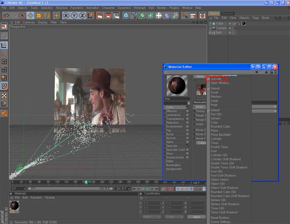
Task: Click the help question-mark cursor icon
Action: (x=185, y=16)
